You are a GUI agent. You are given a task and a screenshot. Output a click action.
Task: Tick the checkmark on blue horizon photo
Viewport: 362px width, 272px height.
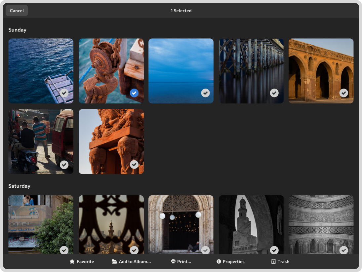(206, 93)
